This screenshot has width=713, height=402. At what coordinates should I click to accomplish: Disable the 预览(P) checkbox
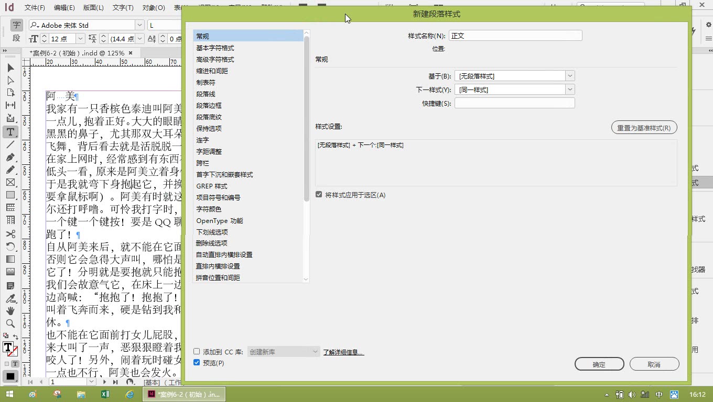197,362
